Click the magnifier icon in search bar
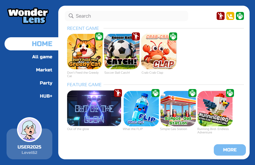Viewport: 255px width, 165px height. (x=71, y=16)
